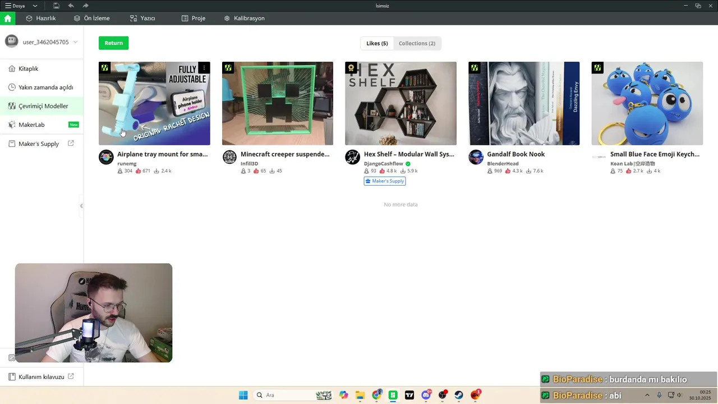Viewport: 718px width, 404px height.
Task: Click the Airplane tray mount title
Action: pos(163,154)
